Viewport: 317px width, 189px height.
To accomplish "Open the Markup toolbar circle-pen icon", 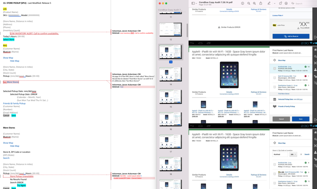I will click(x=286, y=3).
